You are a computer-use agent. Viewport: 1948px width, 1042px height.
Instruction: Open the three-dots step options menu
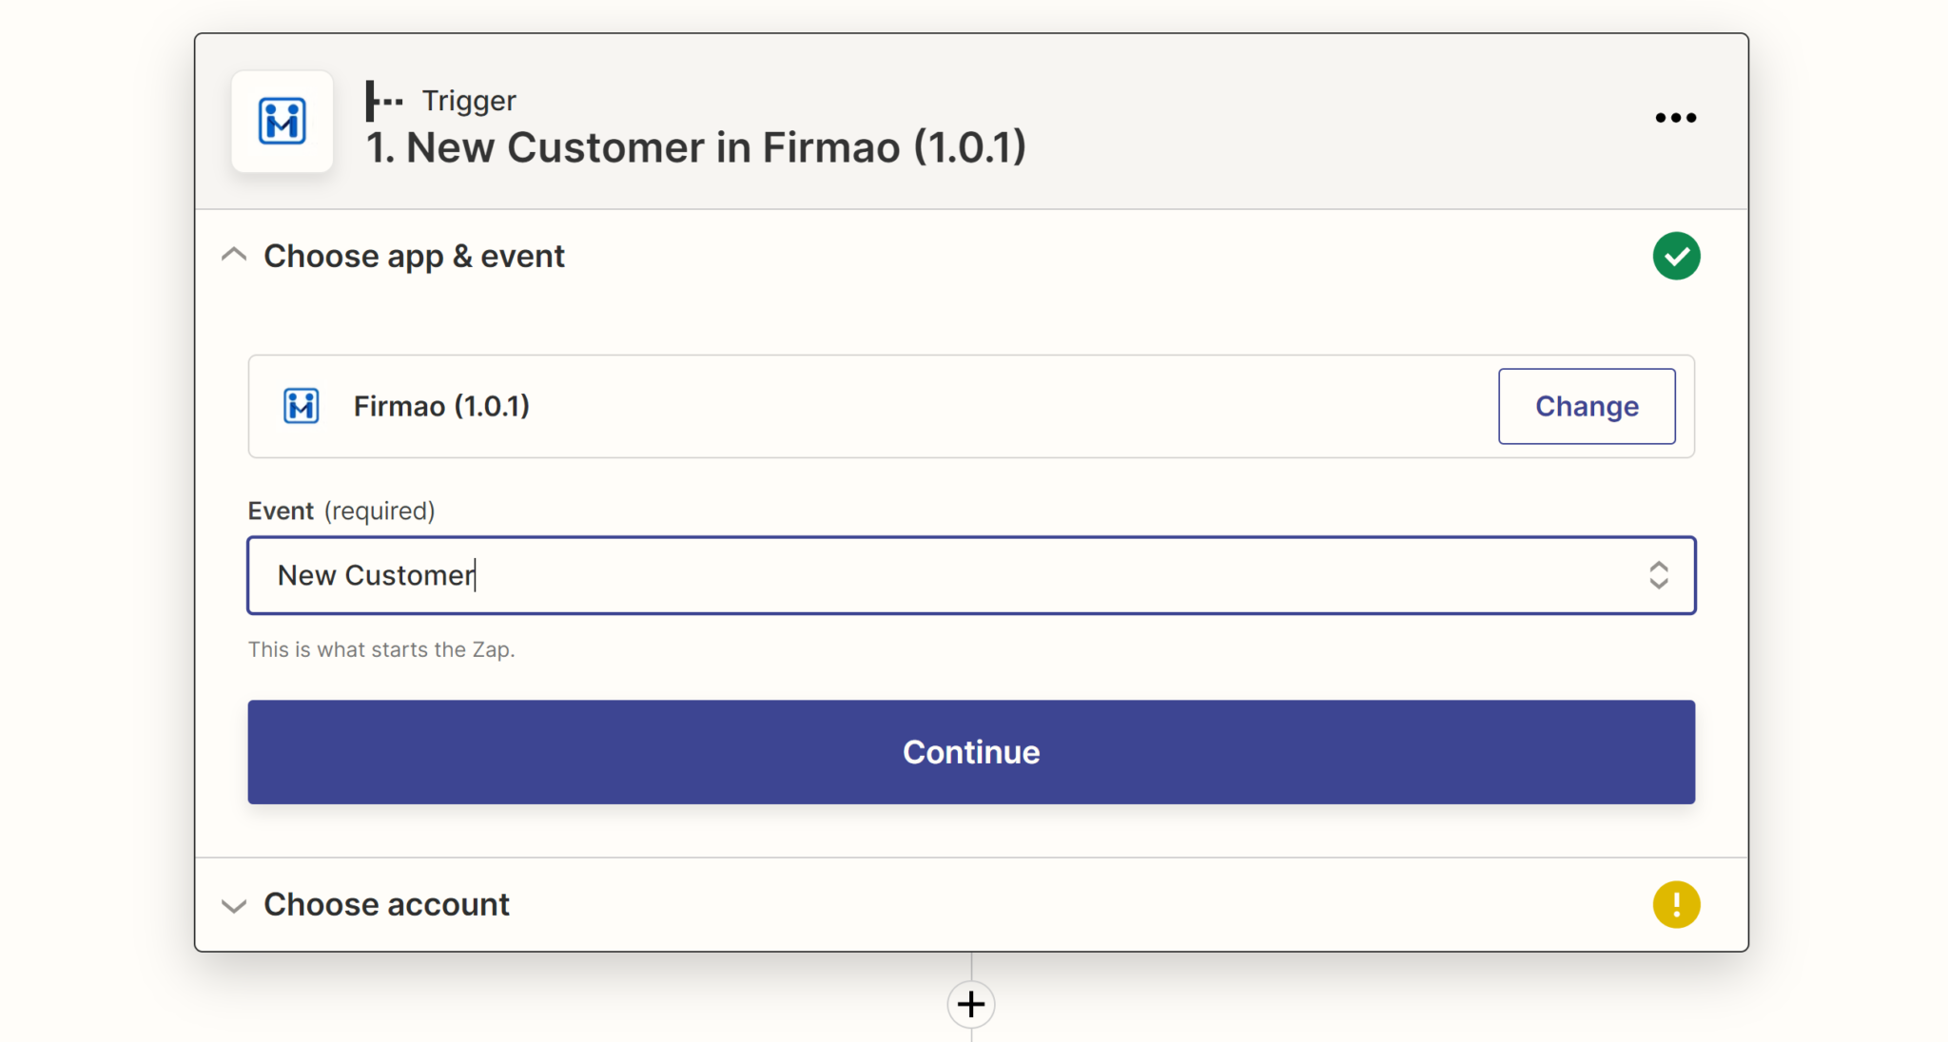pos(1675,118)
